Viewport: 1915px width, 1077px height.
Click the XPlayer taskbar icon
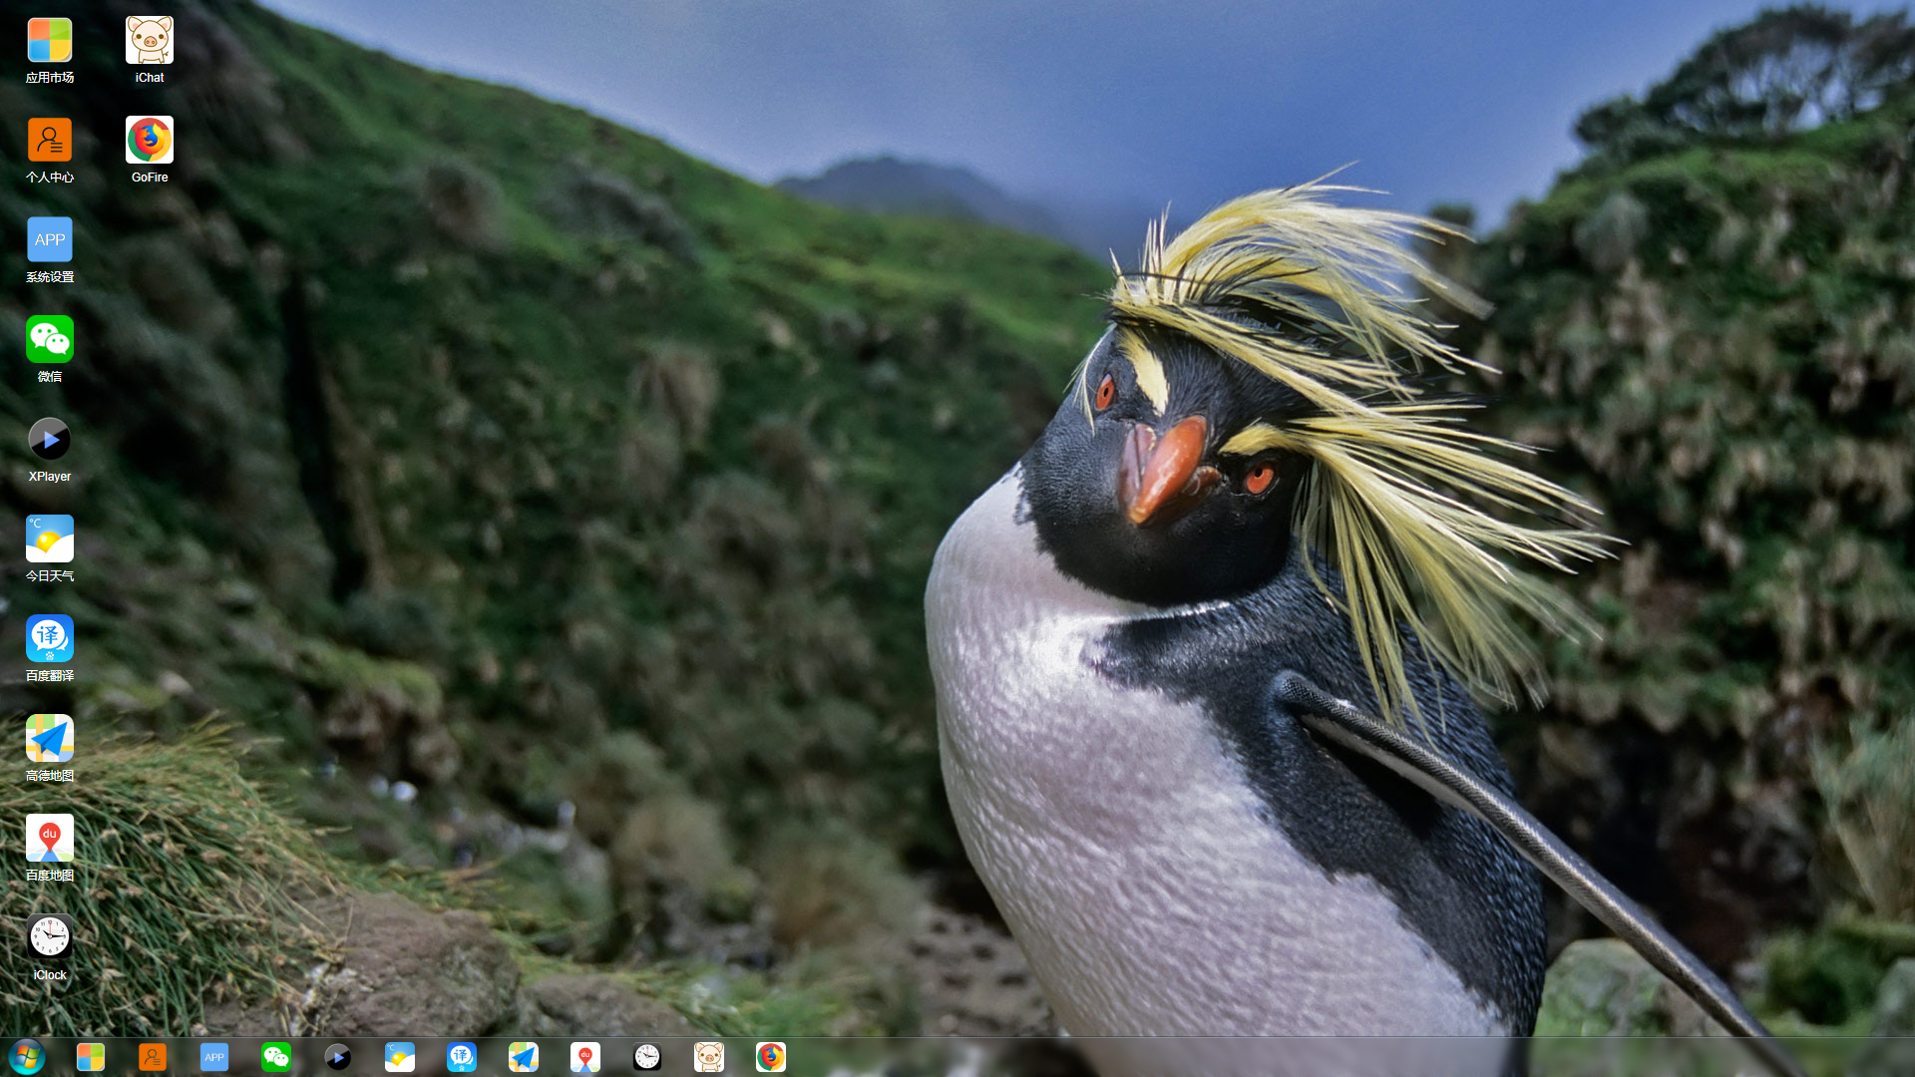point(338,1057)
